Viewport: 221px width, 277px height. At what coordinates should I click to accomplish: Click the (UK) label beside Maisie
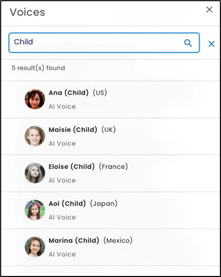[x=109, y=130]
